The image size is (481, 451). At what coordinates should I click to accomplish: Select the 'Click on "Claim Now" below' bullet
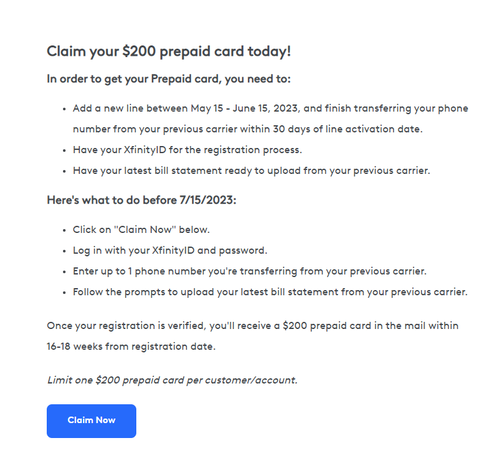[x=141, y=230]
